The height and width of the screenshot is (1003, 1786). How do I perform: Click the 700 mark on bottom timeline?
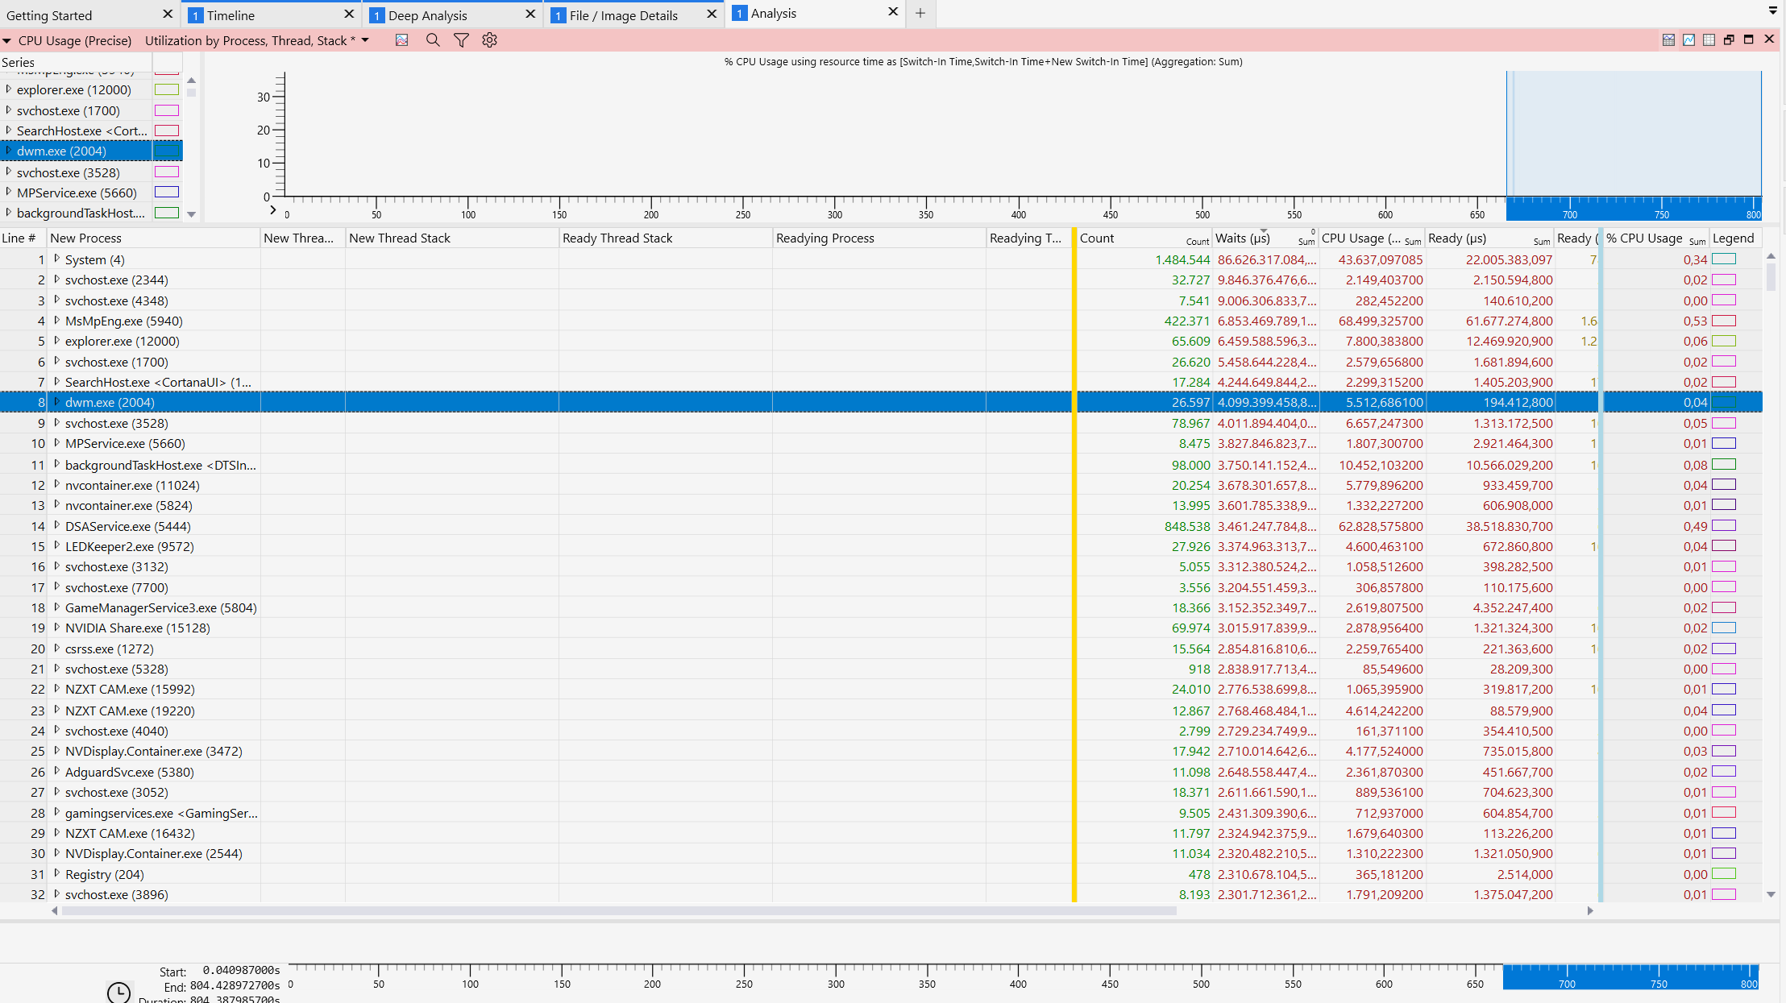1567,984
